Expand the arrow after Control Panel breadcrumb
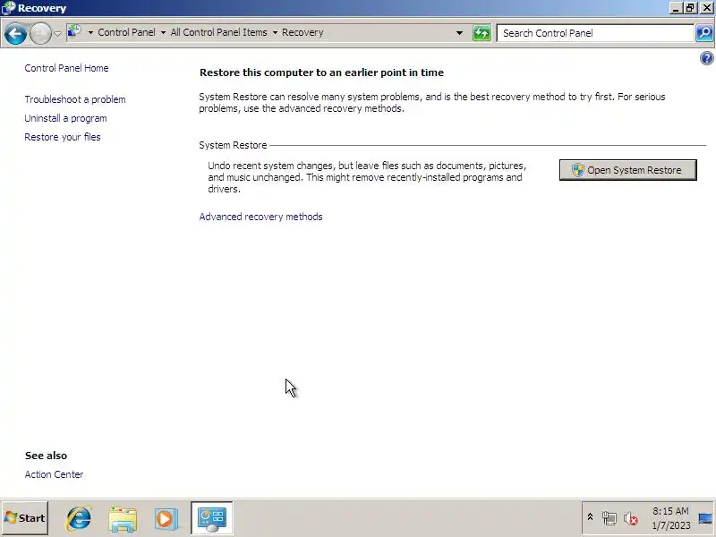 163,32
